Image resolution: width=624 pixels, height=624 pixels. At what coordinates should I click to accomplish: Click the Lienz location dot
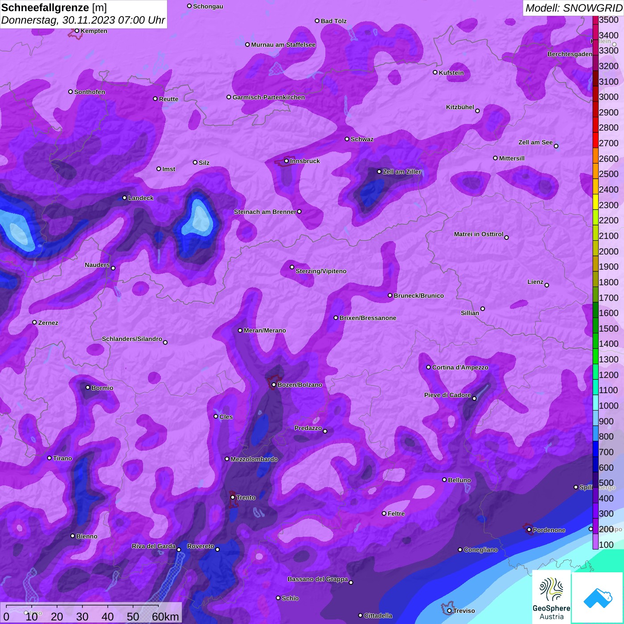(547, 285)
